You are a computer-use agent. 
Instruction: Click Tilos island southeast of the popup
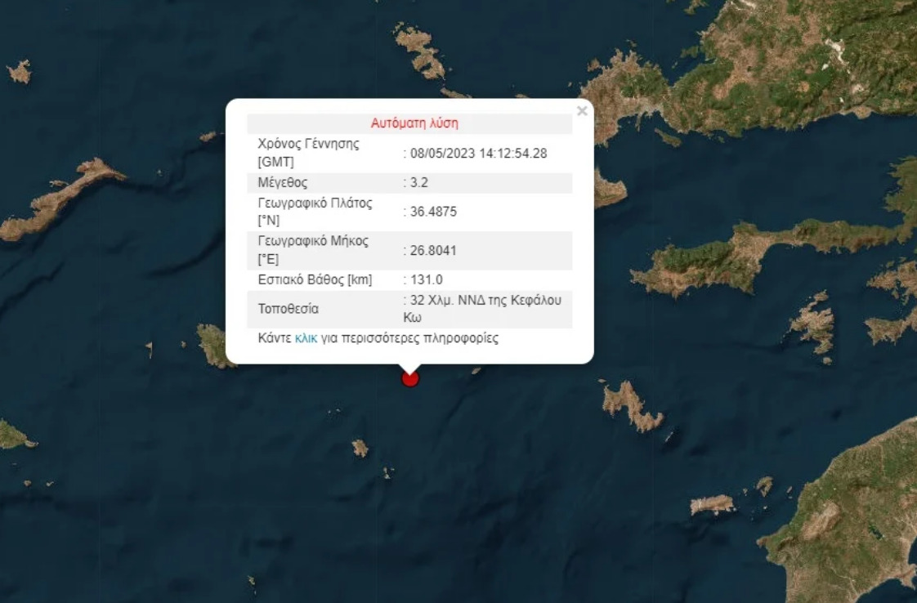(x=631, y=405)
